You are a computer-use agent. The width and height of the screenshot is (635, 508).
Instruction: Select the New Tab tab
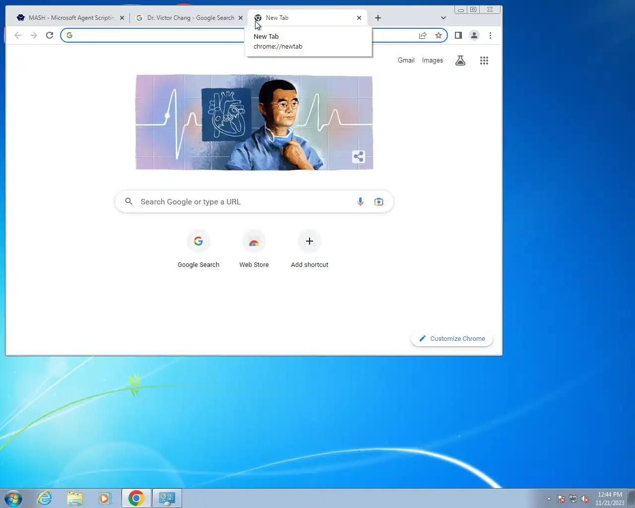click(308, 18)
